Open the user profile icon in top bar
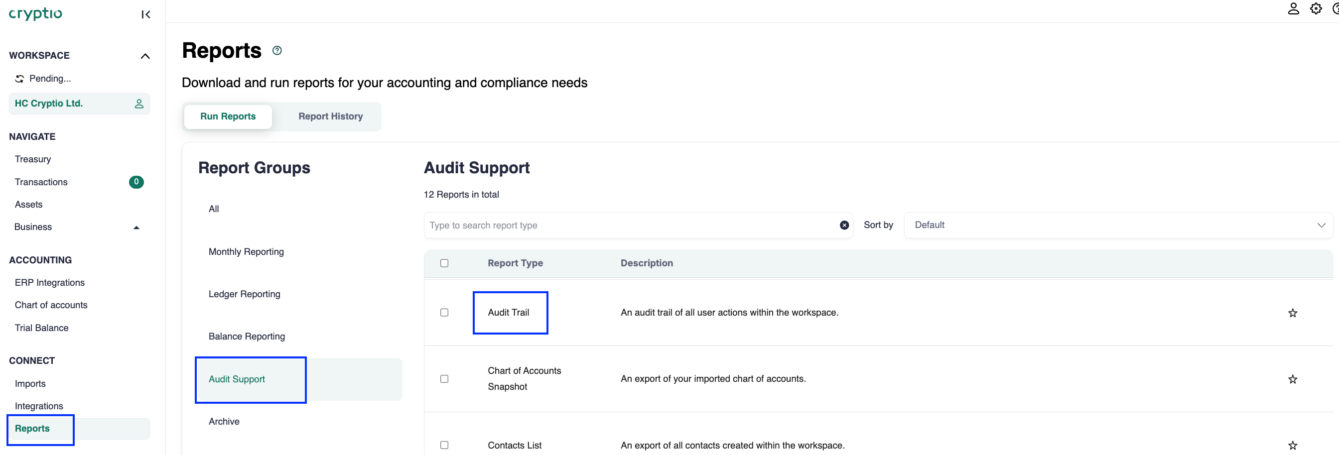 coord(1293,9)
